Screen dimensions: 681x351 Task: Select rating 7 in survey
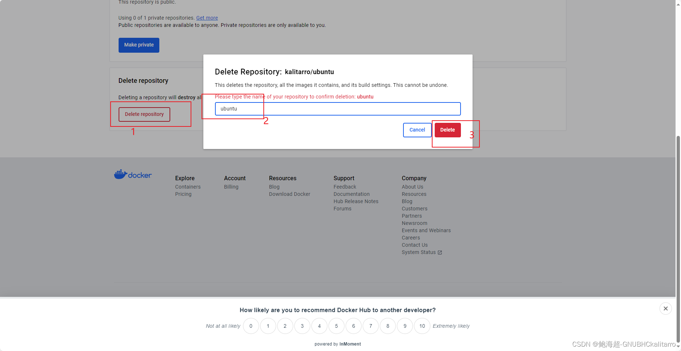point(371,326)
